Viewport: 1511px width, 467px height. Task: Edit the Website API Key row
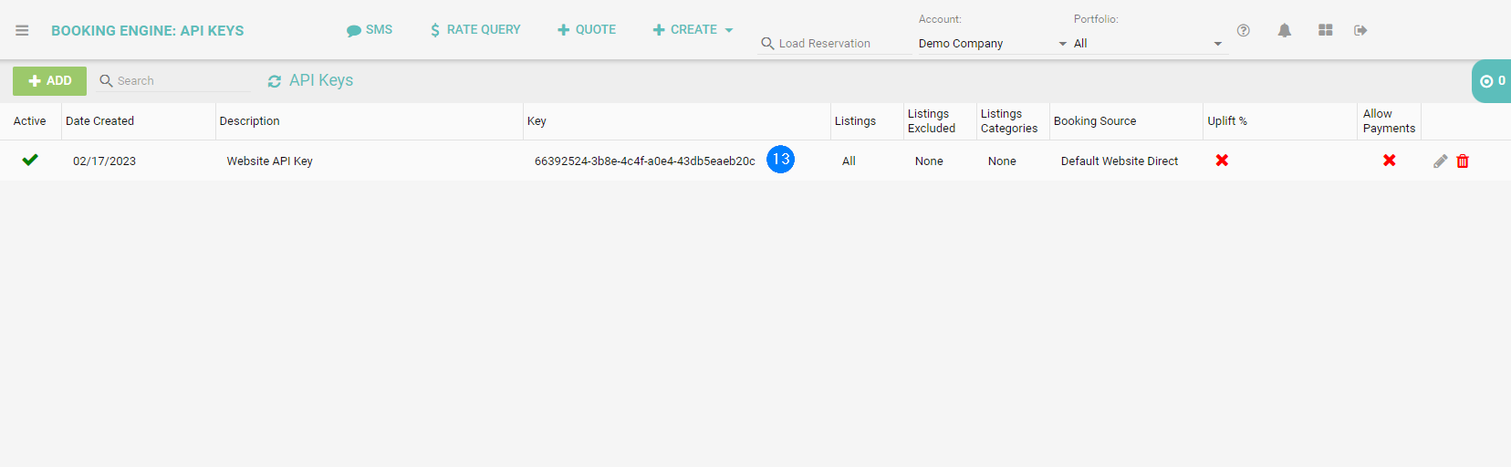(1440, 161)
